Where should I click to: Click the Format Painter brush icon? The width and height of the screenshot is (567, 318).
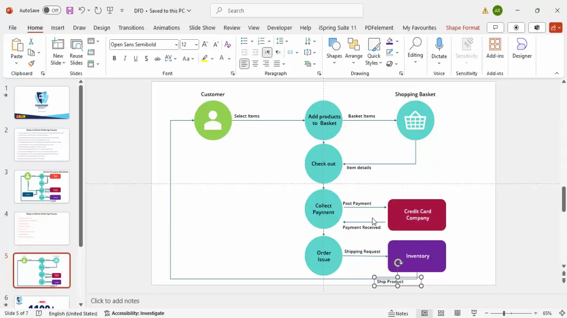pos(31,64)
